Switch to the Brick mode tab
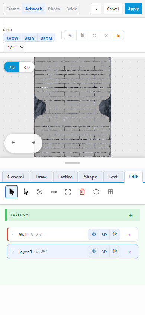This screenshot has height=315, width=145. click(x=71, y=9)
